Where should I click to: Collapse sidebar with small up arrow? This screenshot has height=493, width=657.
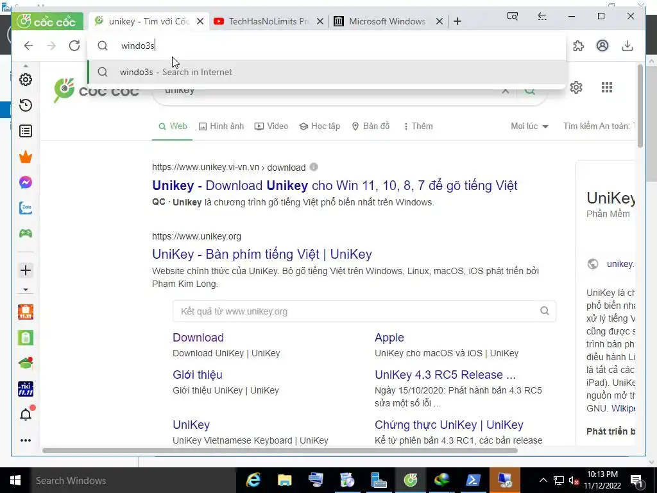pyautogui.click(x=26, y=66)
